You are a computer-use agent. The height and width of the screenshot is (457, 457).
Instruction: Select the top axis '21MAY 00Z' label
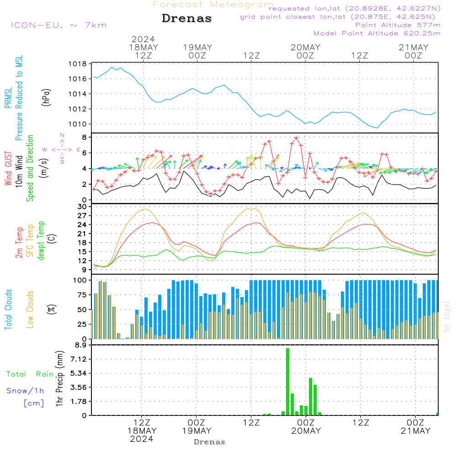tap(413, 51)
